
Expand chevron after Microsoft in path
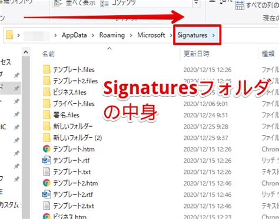click(171, 35)
